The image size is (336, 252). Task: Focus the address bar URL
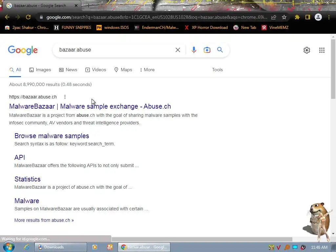tap(157, 17)
